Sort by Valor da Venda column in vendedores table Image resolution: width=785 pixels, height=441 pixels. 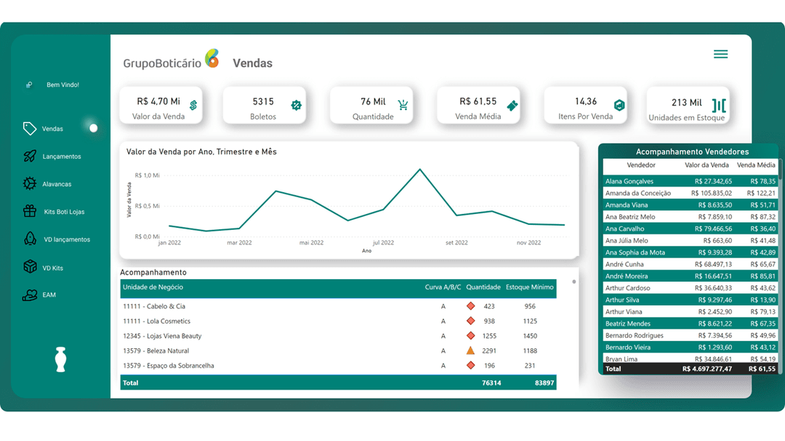(x=706, y=165)
